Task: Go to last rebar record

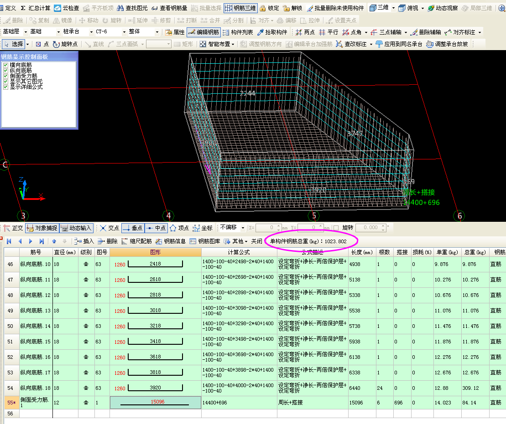Action: click(x=42, y=241)
